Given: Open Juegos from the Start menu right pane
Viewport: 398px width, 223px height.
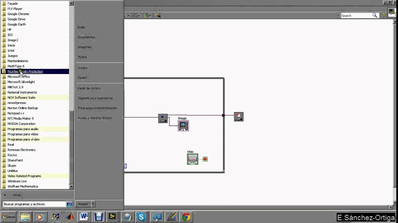Looking at the screenshot, I should click(x=82, y=68).
